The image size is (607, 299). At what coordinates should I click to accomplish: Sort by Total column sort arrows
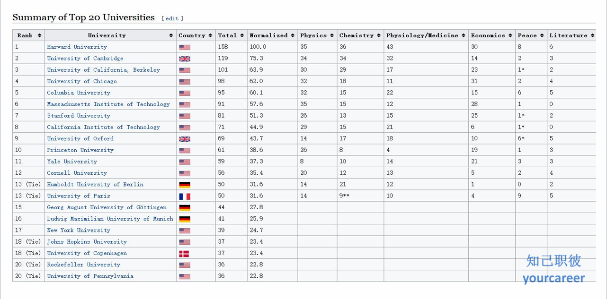click(x=242, y=35)
